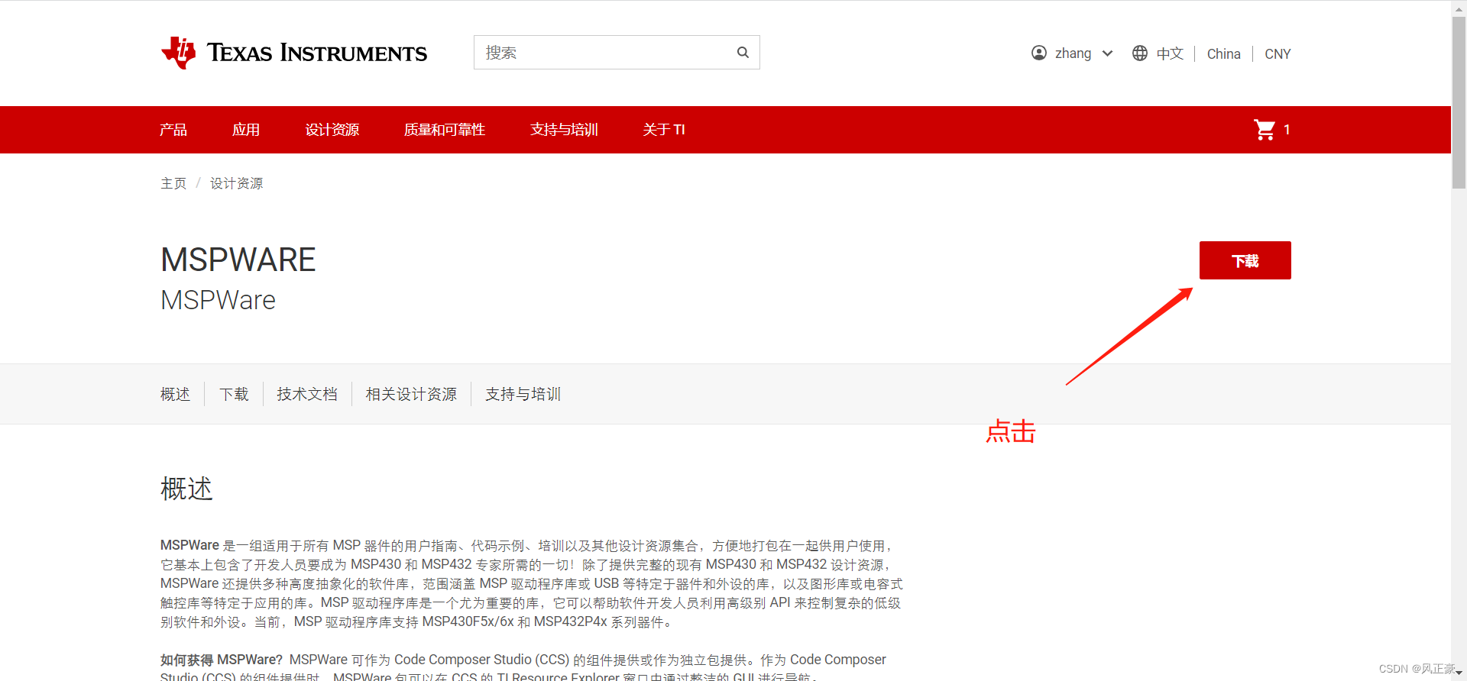1467x681 pixels.
Task: Switch to the 下载 section tab
Action: pyautogui.click(x=234, y=394)
